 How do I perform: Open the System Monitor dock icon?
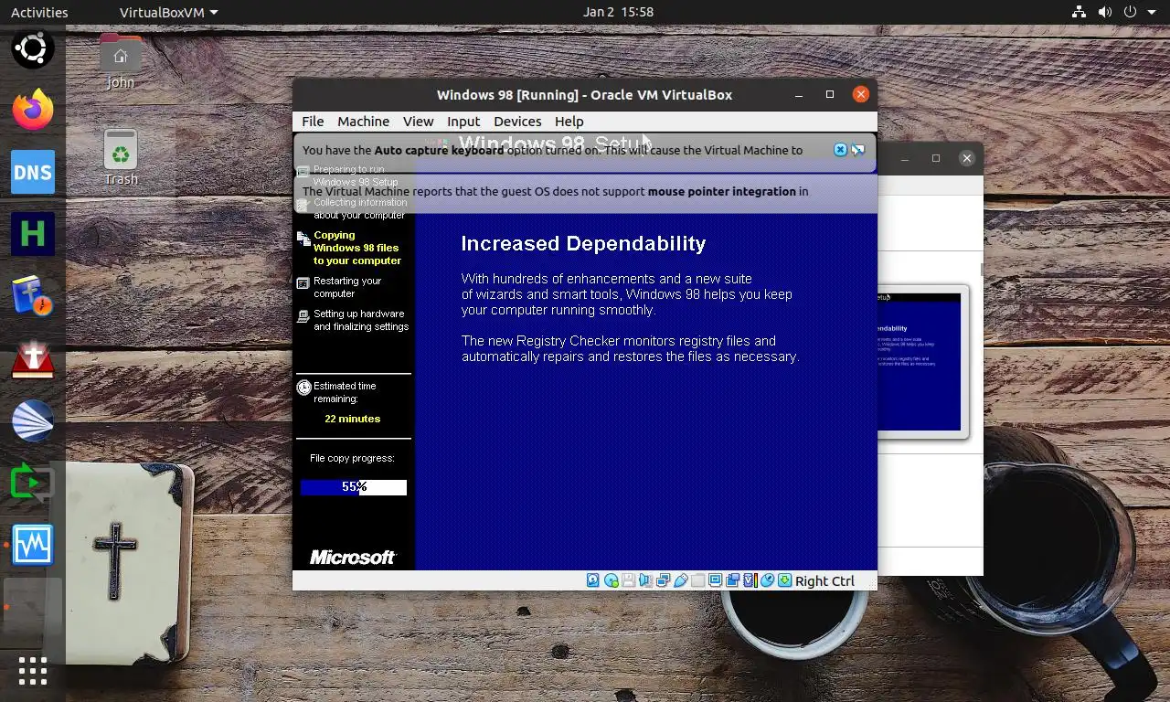33,545
